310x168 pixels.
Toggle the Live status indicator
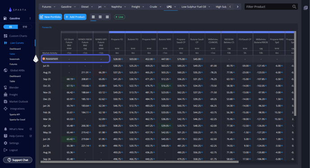pos(119,17)
